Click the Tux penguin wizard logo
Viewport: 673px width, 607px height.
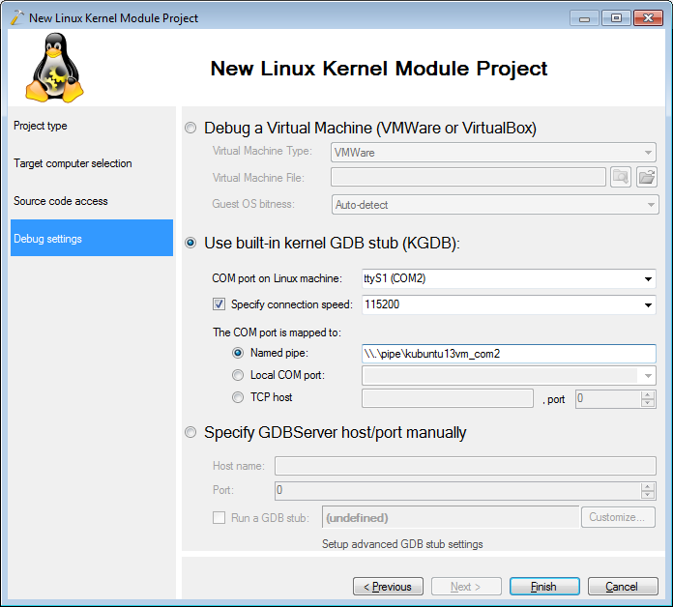(54, 68)
